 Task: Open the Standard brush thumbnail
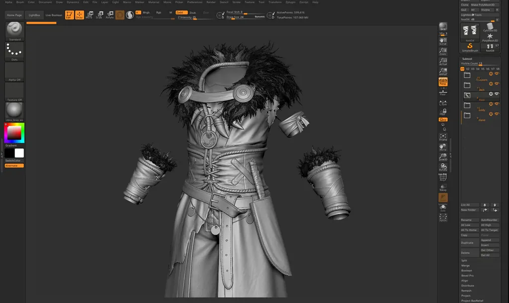click(14, 31)
